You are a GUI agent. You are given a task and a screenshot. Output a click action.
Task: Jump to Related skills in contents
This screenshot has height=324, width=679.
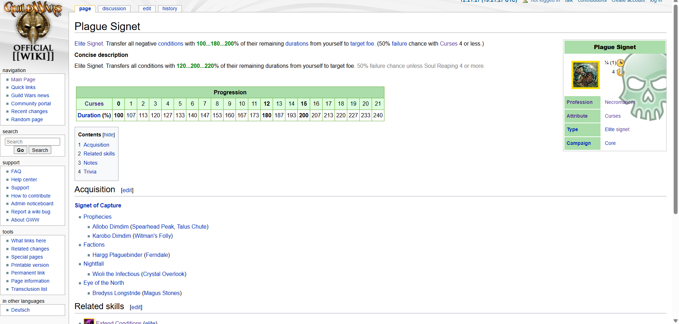(x=99, y=154)
